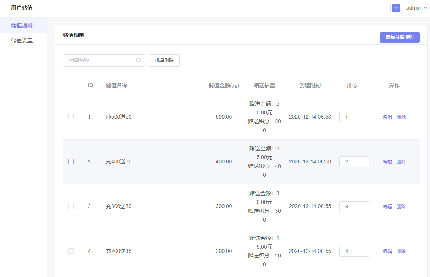The image size is (430, 277).
Task: Click 删除 for the 充300送30 row
Action: (401, 206)
